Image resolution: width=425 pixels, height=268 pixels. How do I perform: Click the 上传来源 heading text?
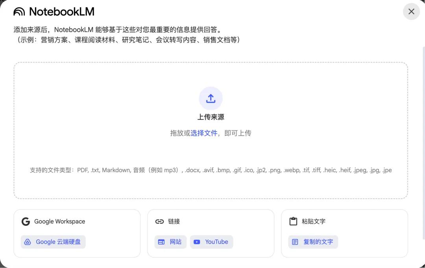click(x=211, y=117)
